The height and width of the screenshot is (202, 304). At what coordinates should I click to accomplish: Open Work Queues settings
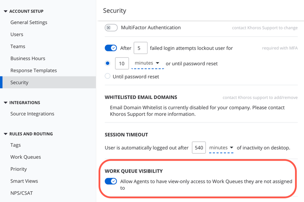click(26, 157)
